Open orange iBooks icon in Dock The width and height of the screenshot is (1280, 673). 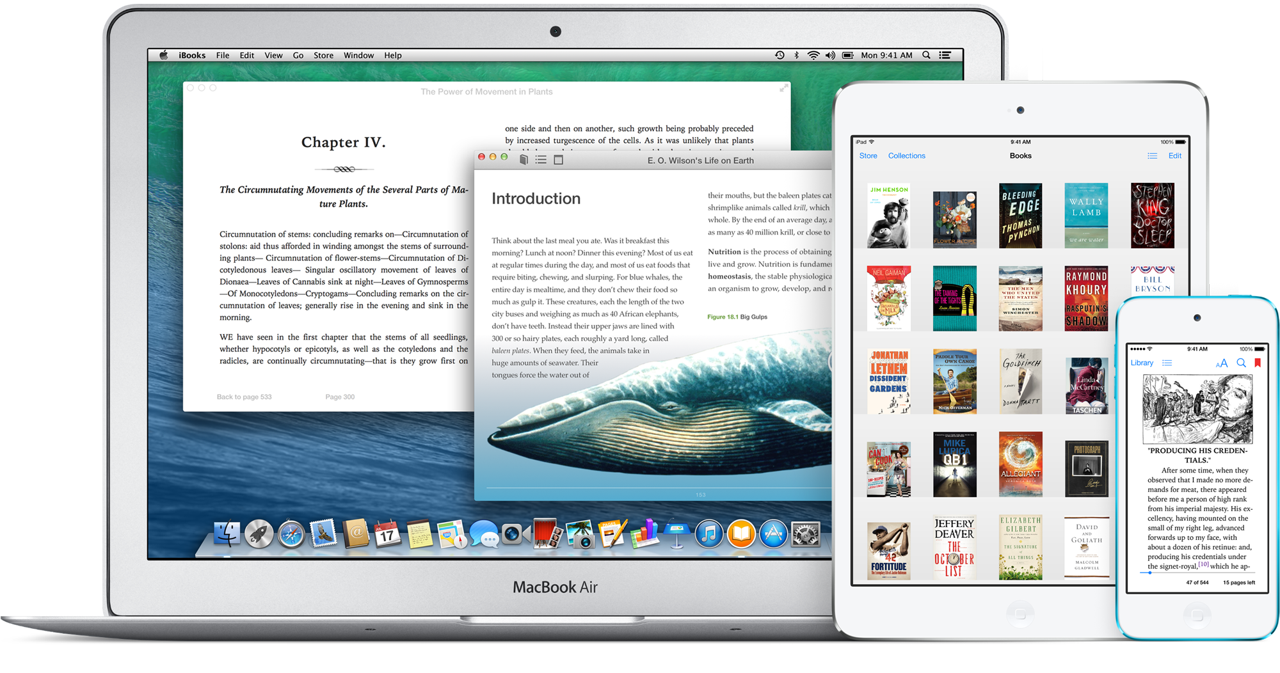tap(741, 534)
